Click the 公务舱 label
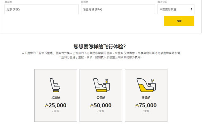The image size is (202, 125). [101, 98]
